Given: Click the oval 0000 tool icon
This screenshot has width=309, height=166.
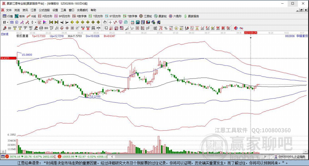Looking at the screenshot, I should pos(41,28).
